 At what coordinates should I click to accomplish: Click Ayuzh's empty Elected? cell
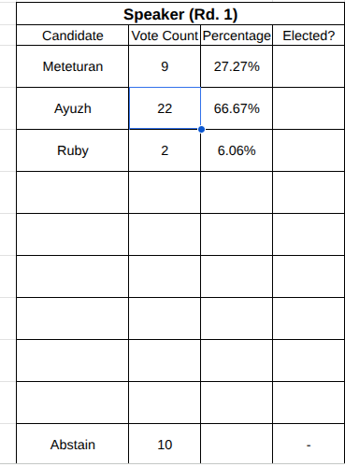[x=309, y=108]
